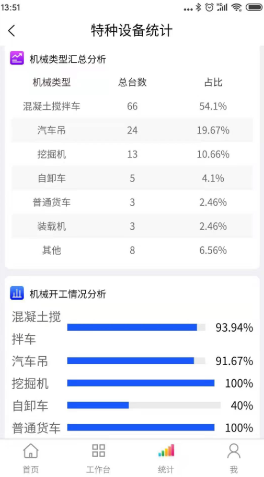Viewport: 264px width, 477px height.
Task: Select the 其他 row in table
Action: click(x=132, y=251)
